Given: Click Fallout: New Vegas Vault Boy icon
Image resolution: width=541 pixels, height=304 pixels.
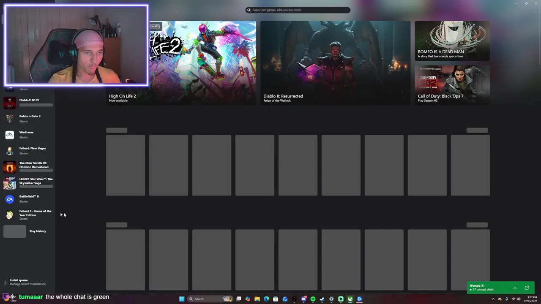Looking at the screenshot, I should pyautogui.click(x=10, y=151).
